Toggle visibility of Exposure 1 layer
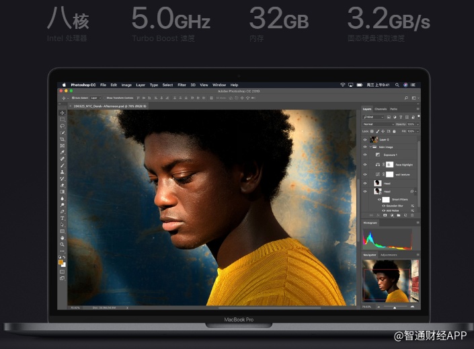 (365, 155)
